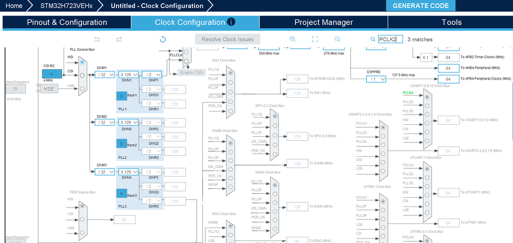Viewport: 513px width, 243px height.
Task: Click the PER Source Mux output value 64
Action: [124, 219]
